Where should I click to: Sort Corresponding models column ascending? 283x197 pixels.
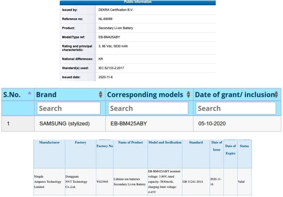click(x=188, y=93)
